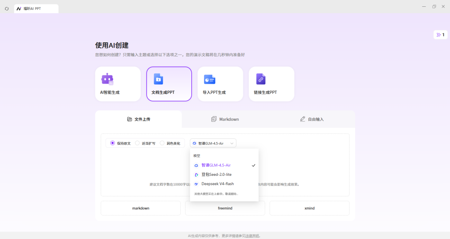
Task: Click the markdown format button
Action: pyautogui.click(x=141, y=208)
